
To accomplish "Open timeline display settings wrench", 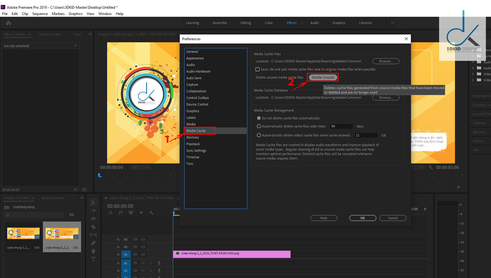I will click(151, 213).
